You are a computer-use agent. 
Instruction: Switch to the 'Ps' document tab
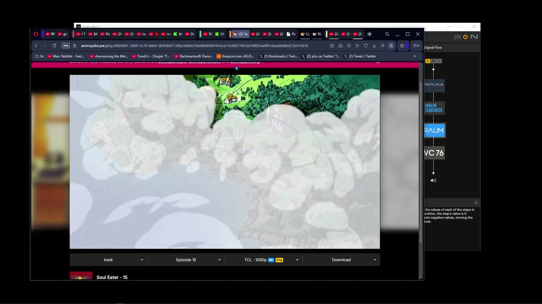[x=291, y=34]
